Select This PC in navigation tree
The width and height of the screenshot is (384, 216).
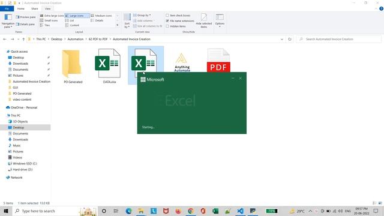pyautogui.click(x=16, y=116)
